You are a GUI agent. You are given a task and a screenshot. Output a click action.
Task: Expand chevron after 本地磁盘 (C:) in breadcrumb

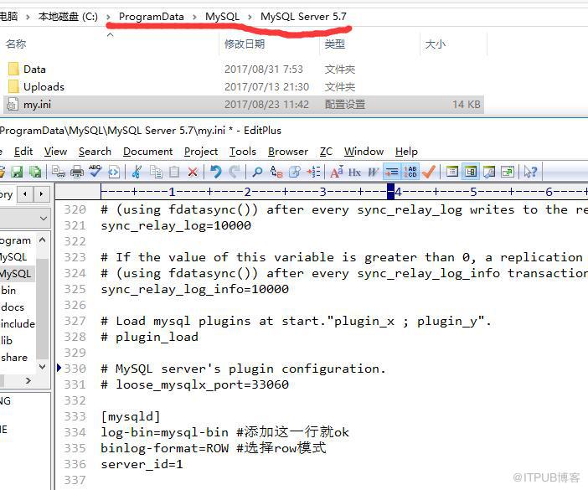108,18
